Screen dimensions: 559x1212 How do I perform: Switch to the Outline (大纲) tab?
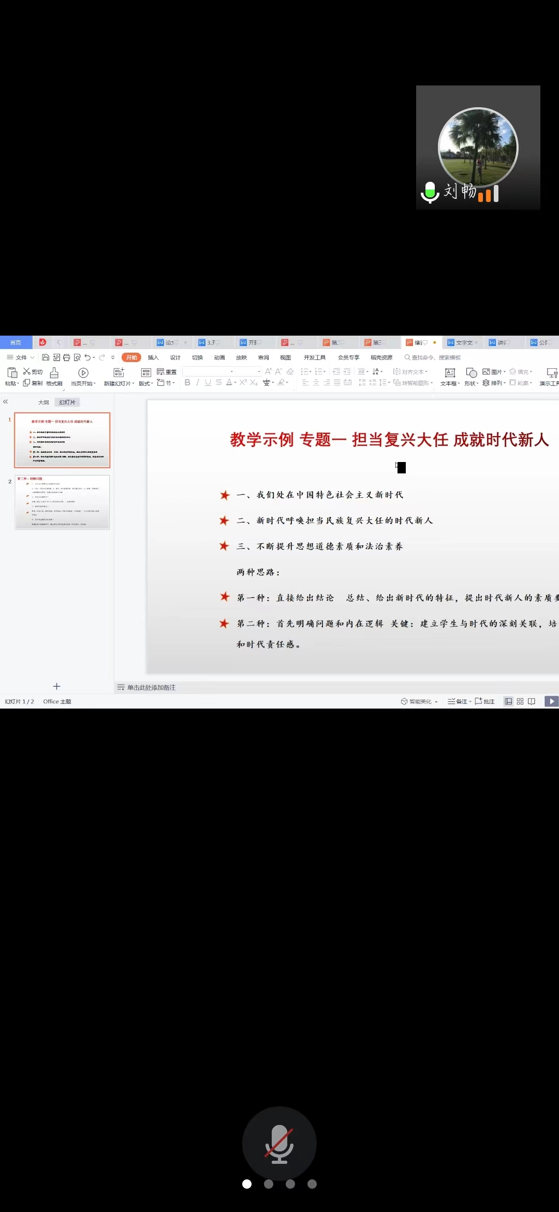click(43, 402)
